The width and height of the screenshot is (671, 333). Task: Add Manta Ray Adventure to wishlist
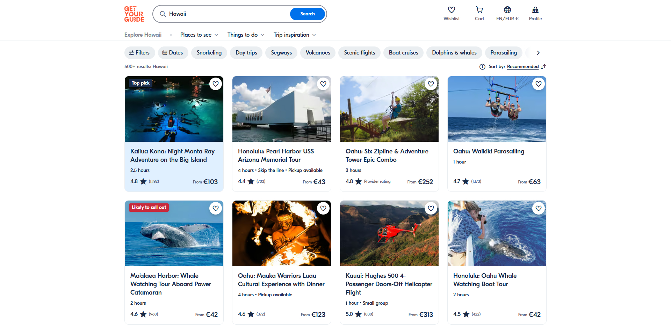pyautogui.click(x=216, y=84)
